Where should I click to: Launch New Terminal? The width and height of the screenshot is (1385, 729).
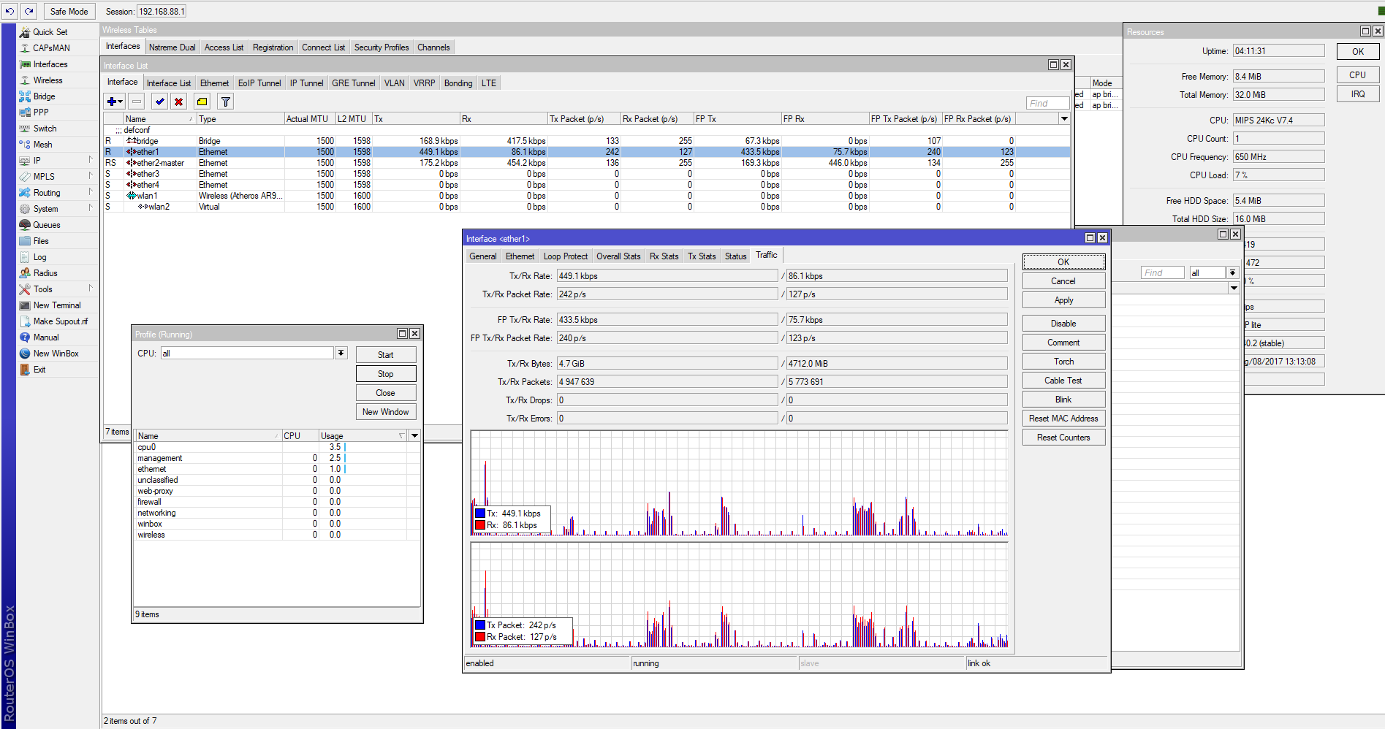pyautogui.click(x=57, y=305)
